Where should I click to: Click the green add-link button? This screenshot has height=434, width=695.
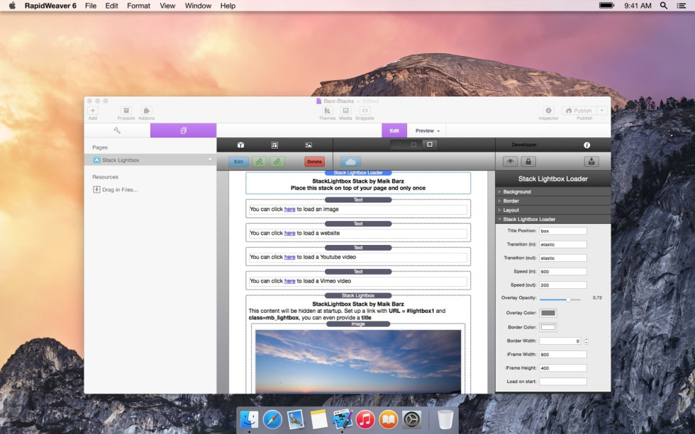coord(260,161)
